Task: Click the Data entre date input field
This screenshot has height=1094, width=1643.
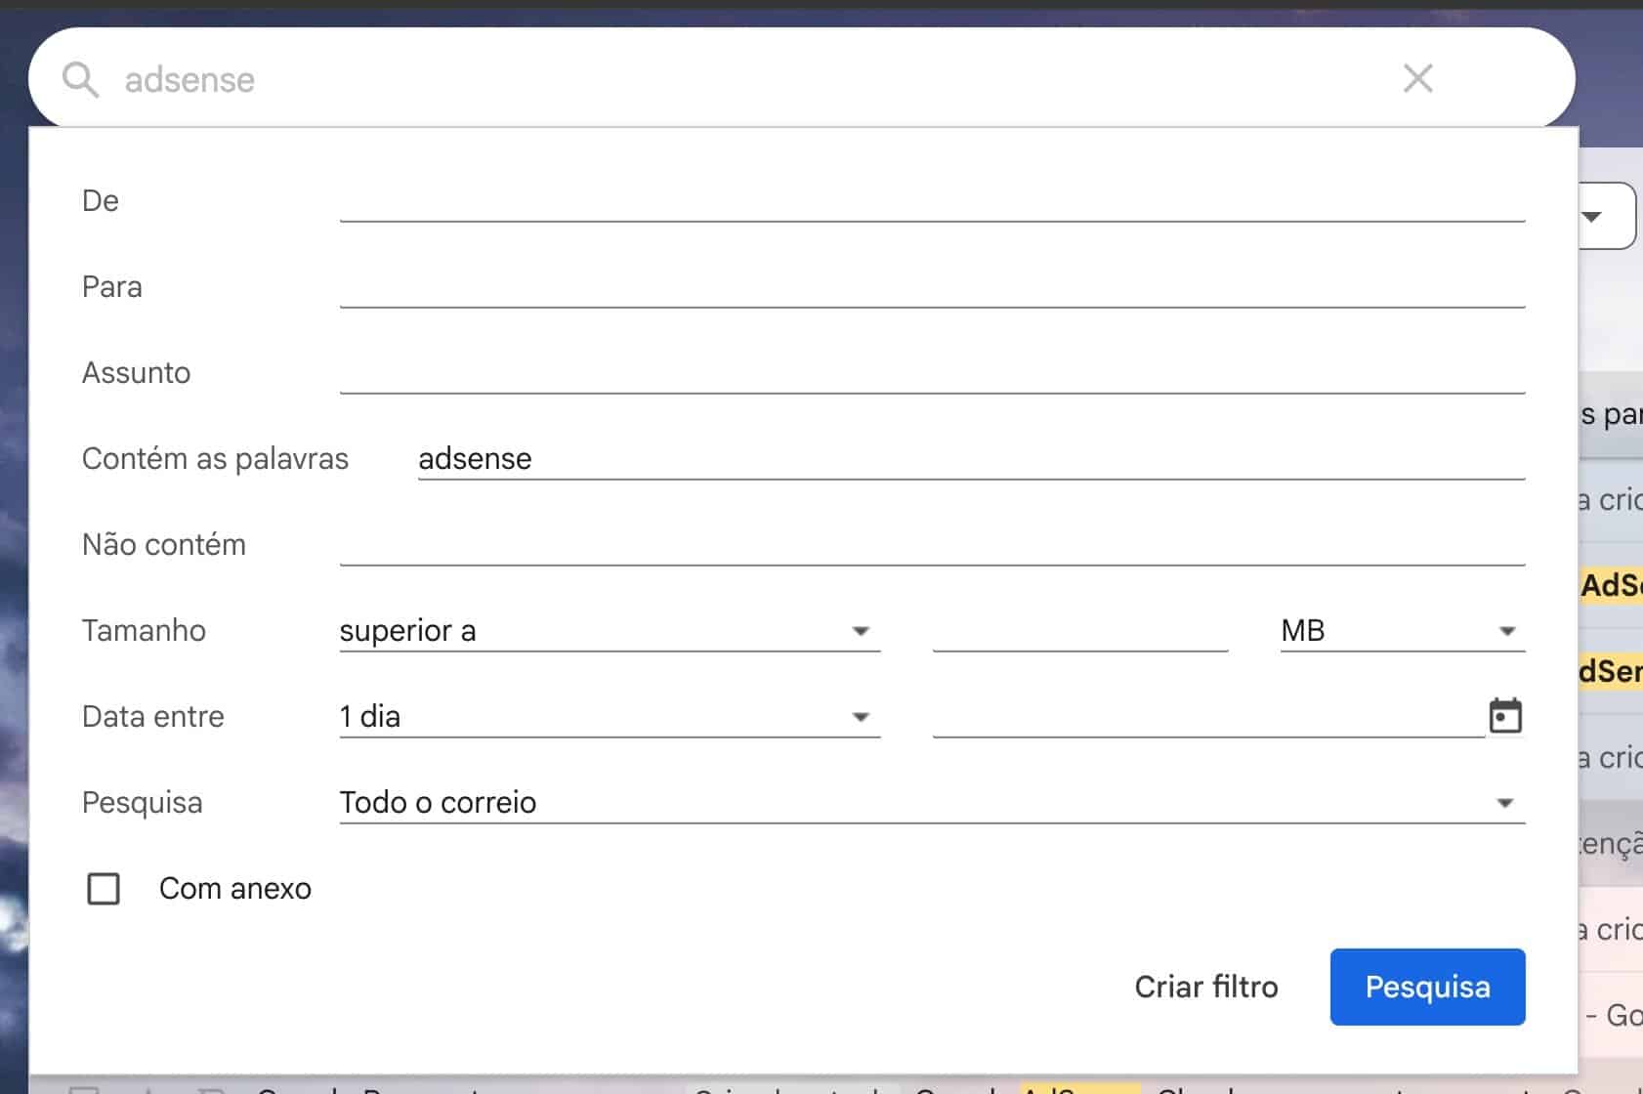Action: (1206, 717)
